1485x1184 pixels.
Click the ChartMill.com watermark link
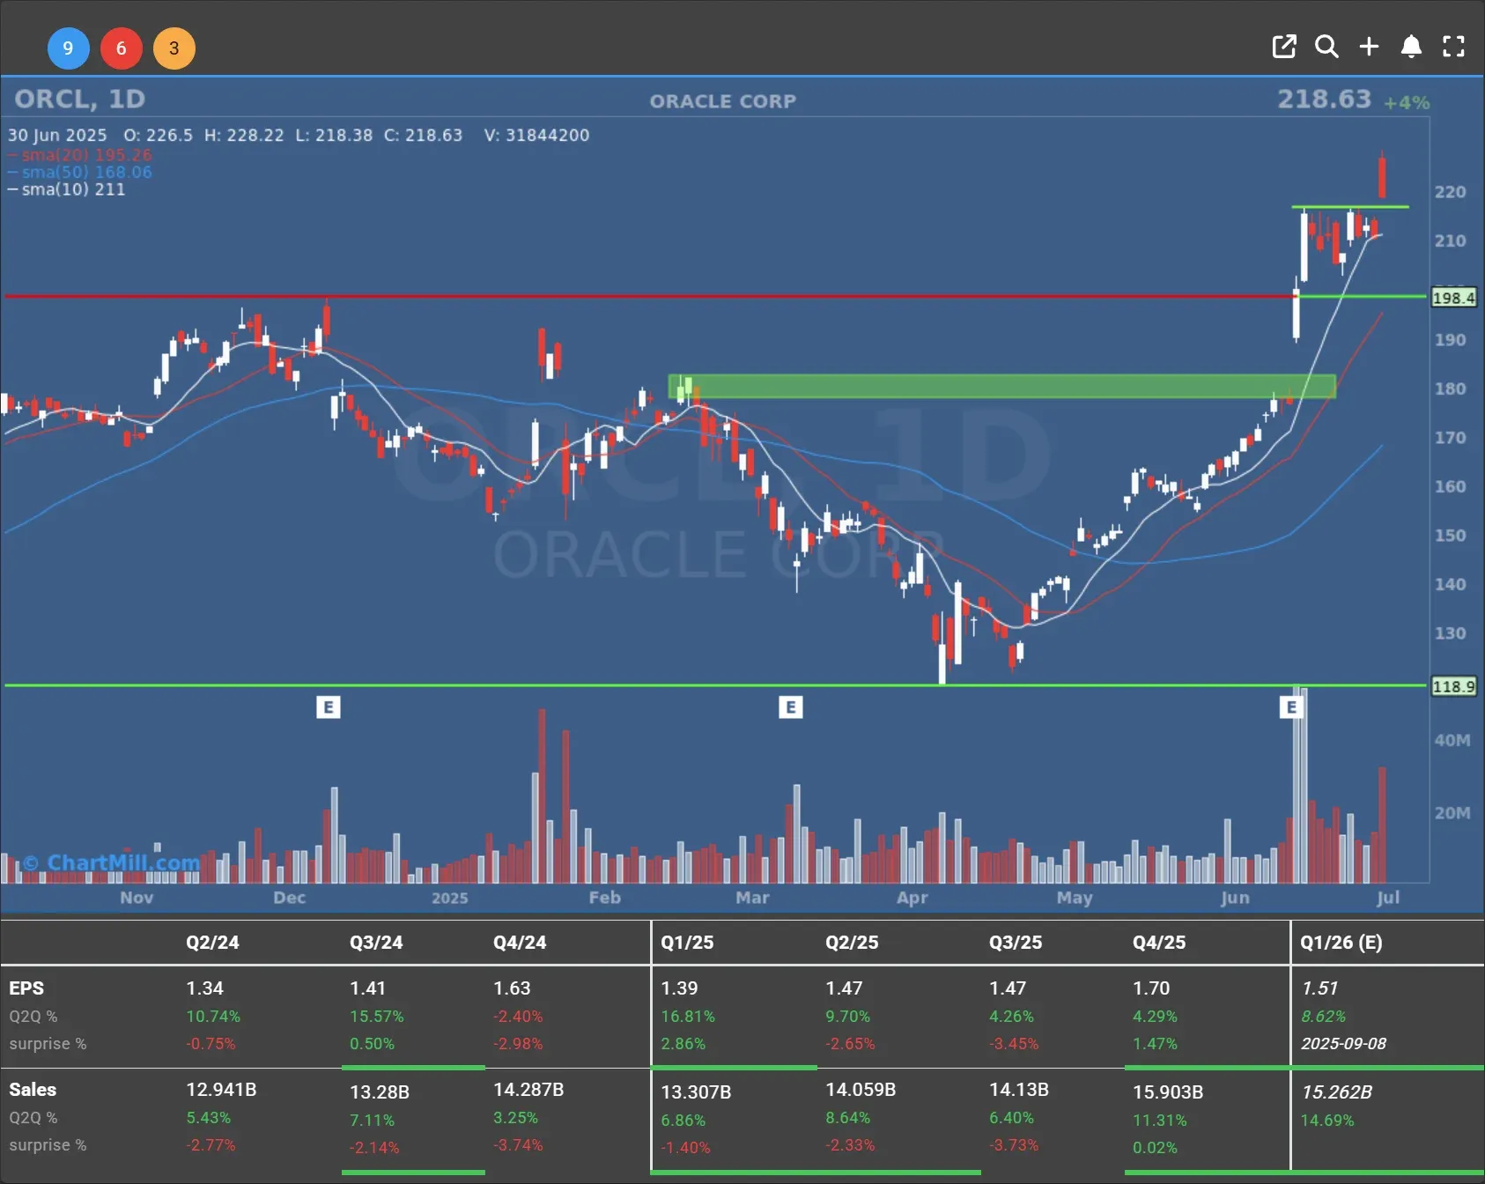[112, 862]
